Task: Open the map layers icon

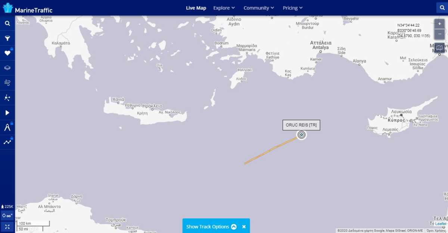Action: (7, 68)
